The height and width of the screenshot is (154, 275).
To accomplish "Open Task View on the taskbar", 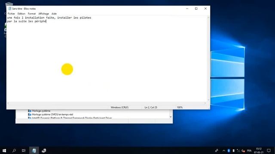I will [x=24, y=151].
